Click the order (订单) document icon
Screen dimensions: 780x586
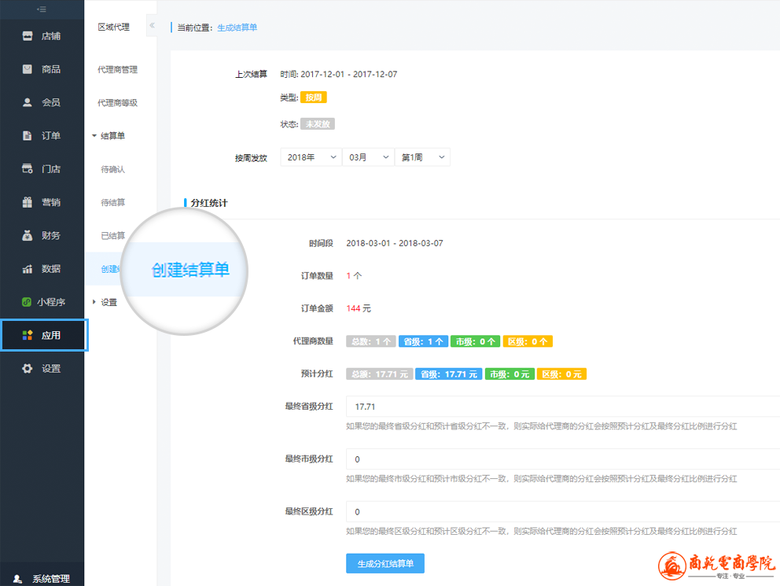click(x=28, y=135)
